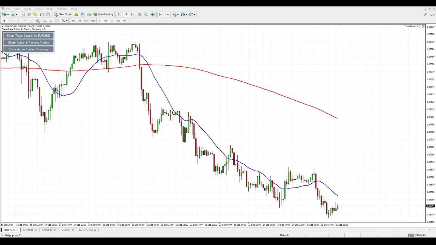Click the search magnifier icon
Screen dimensions: 436x245
tap(426, 14)
